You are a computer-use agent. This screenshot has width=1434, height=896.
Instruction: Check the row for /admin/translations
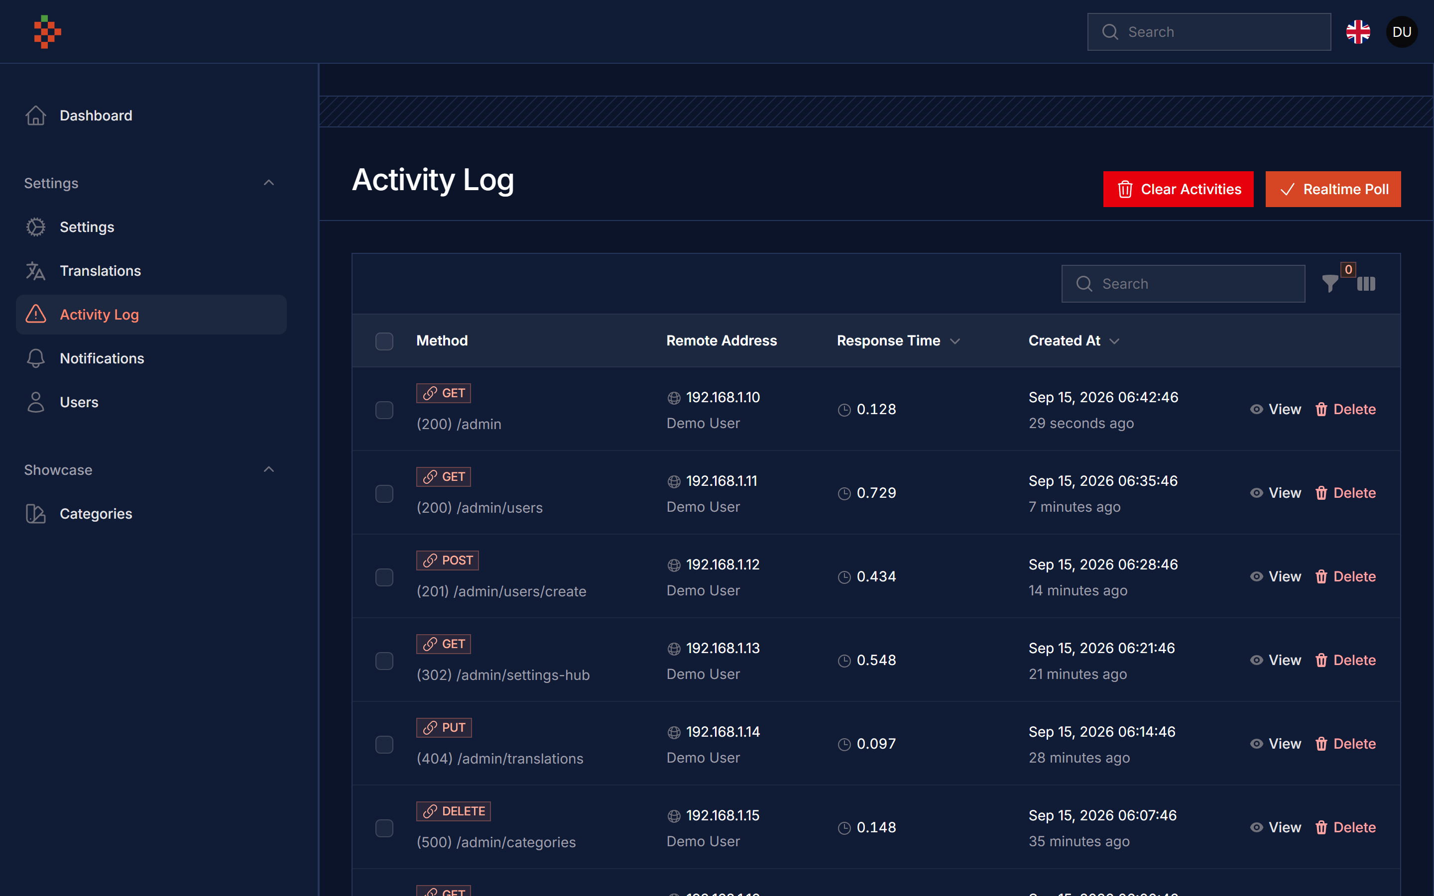384,744
